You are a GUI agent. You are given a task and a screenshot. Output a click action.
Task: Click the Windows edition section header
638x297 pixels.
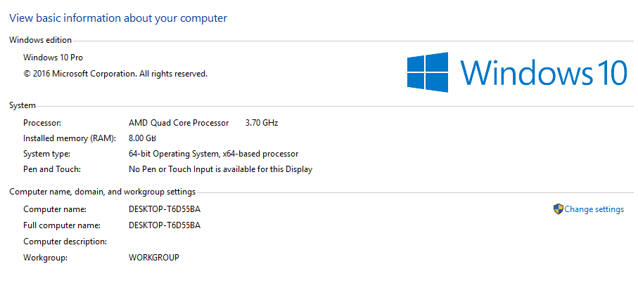[40, 40]
